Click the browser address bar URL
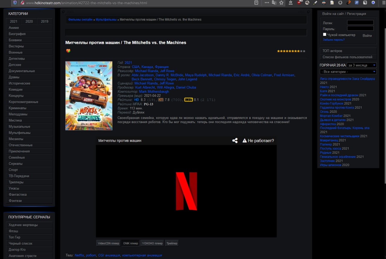Image resolution: width=386 pixels, height=259 pixels. (x=87, y=3)
